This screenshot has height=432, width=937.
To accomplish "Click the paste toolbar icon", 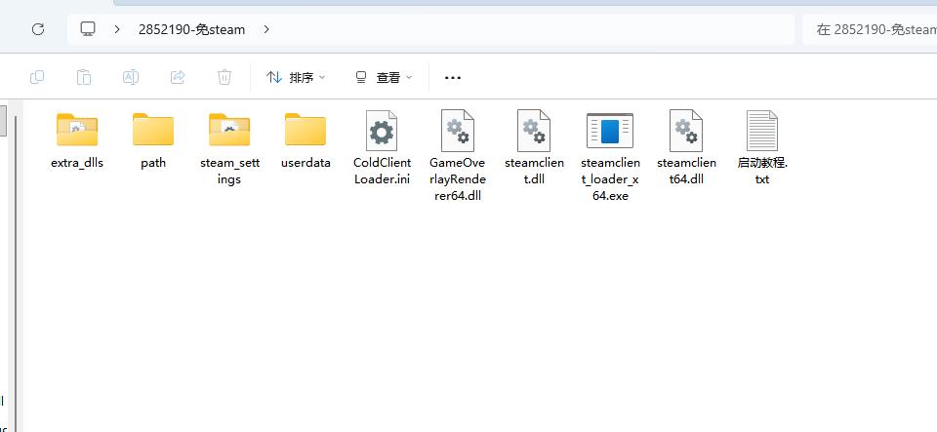I will pos(84,77).
